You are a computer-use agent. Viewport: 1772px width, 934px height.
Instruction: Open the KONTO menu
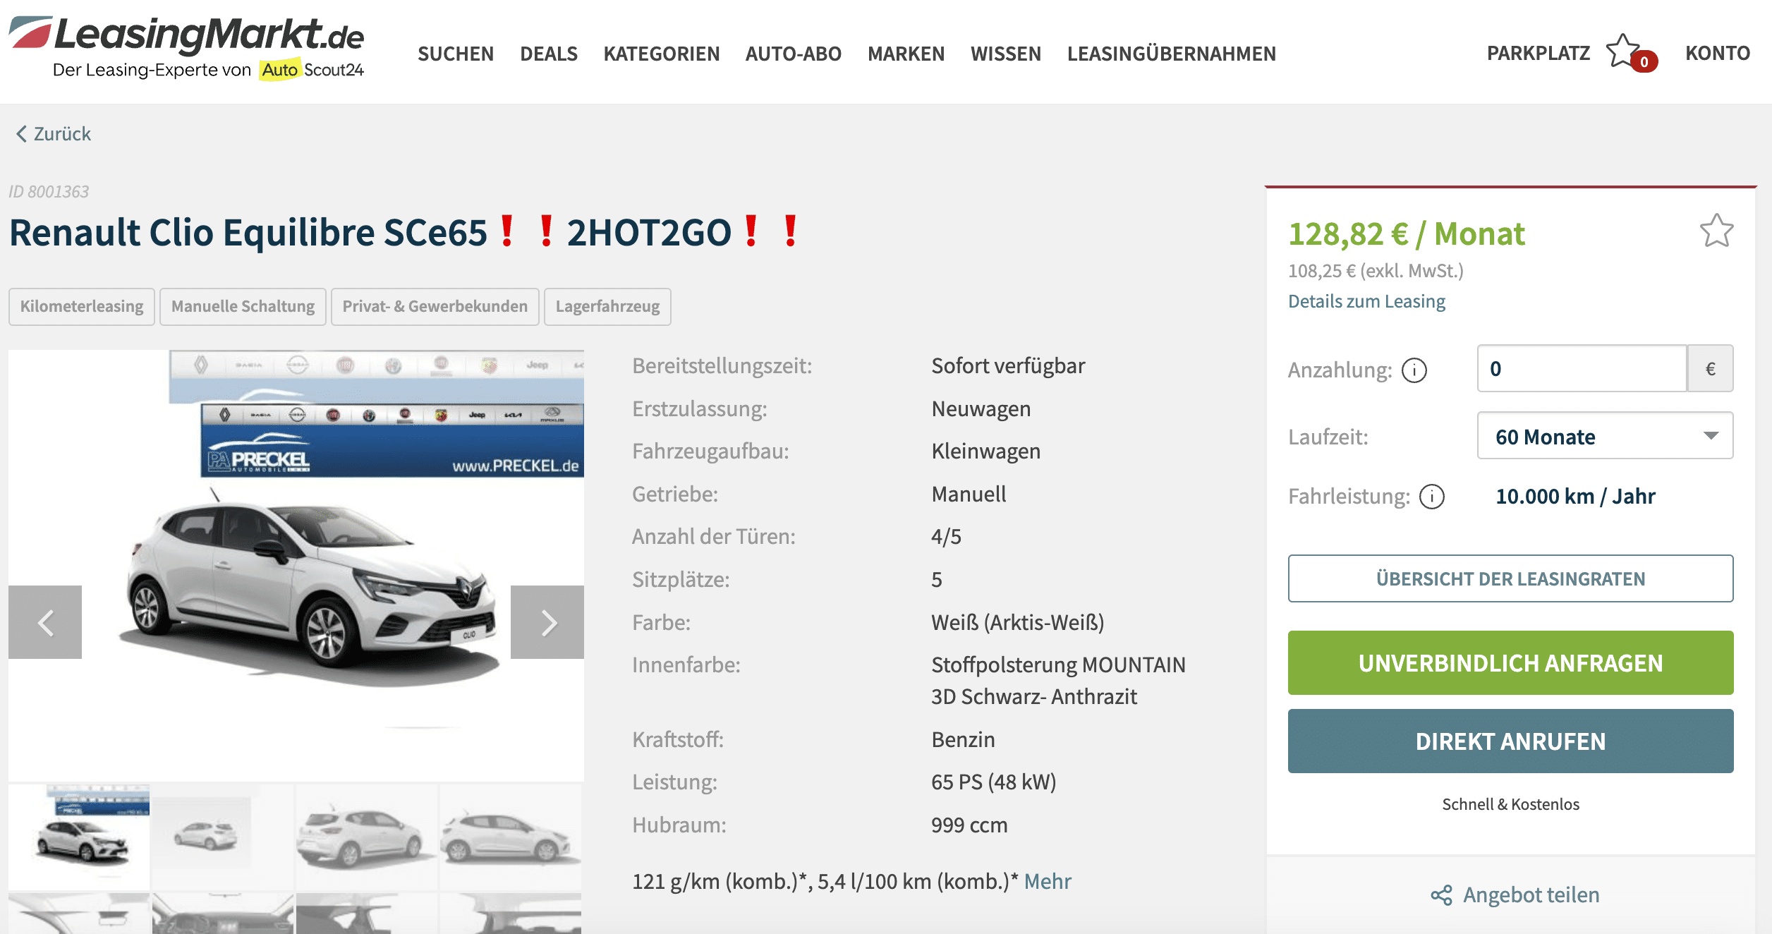pos(1718,53)
